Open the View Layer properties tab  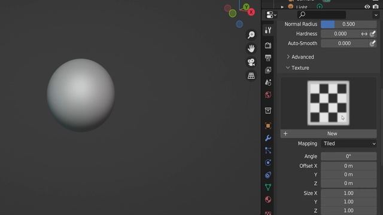[x=268, y=70]
